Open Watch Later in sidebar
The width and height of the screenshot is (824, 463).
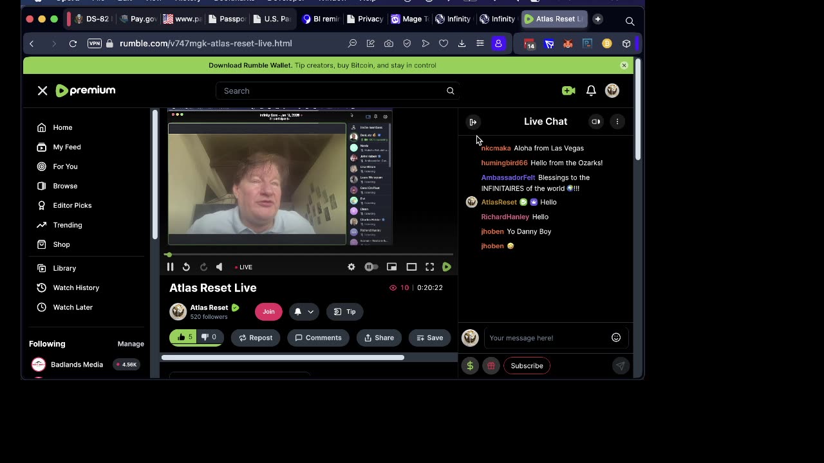click(73, 307)
